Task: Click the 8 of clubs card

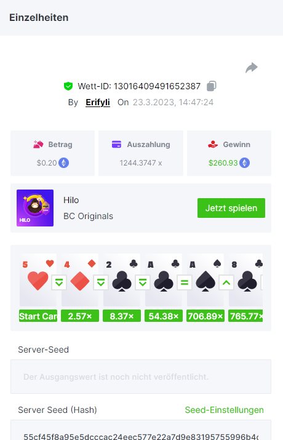Action: tap(246, 280)
